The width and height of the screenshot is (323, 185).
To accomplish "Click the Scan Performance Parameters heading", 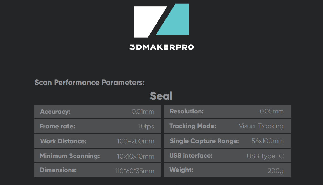I will point(90,83).
